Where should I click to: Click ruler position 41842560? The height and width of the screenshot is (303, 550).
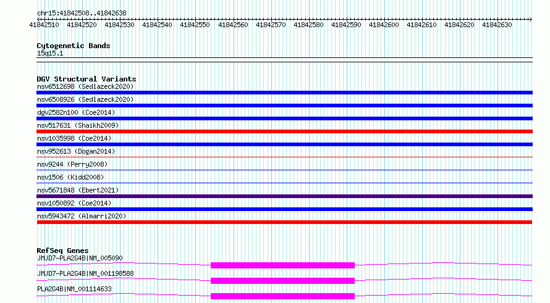pos(233,25)
